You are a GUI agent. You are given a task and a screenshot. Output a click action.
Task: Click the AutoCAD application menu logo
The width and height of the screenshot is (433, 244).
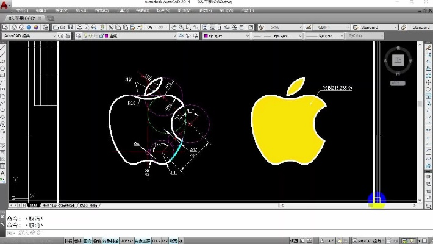(5, 5)
